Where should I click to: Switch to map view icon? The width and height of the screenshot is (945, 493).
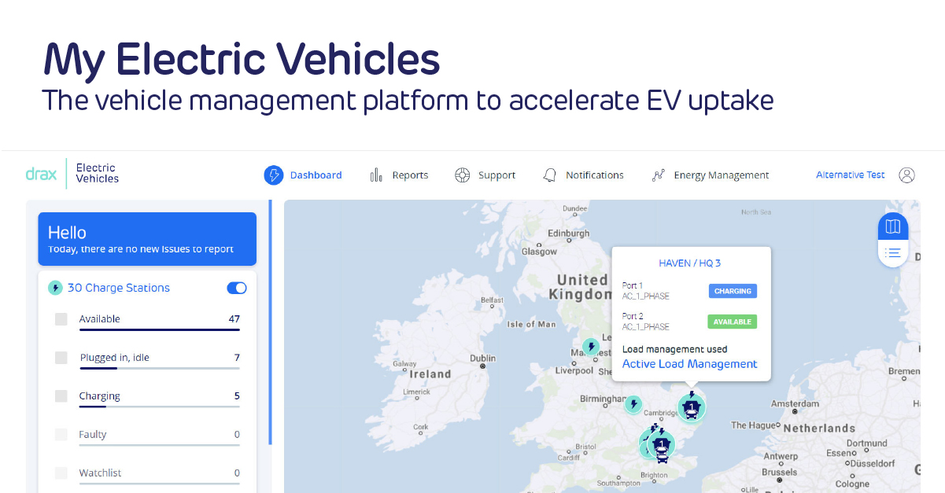point(892,227)
